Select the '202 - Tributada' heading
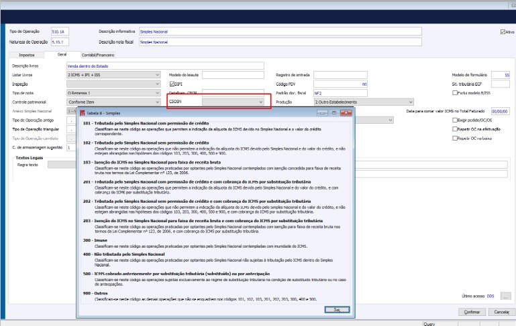Image resolution: width=516 pixels, height=326 pixels. [x=197, y=201]
